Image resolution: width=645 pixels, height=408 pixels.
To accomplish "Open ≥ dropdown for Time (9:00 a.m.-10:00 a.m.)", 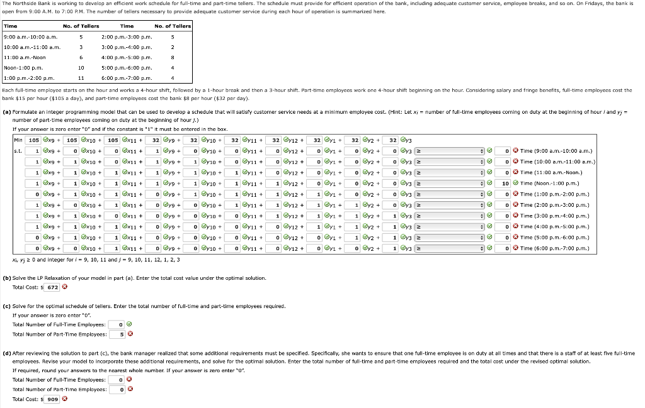I will (x=449, y=151).
